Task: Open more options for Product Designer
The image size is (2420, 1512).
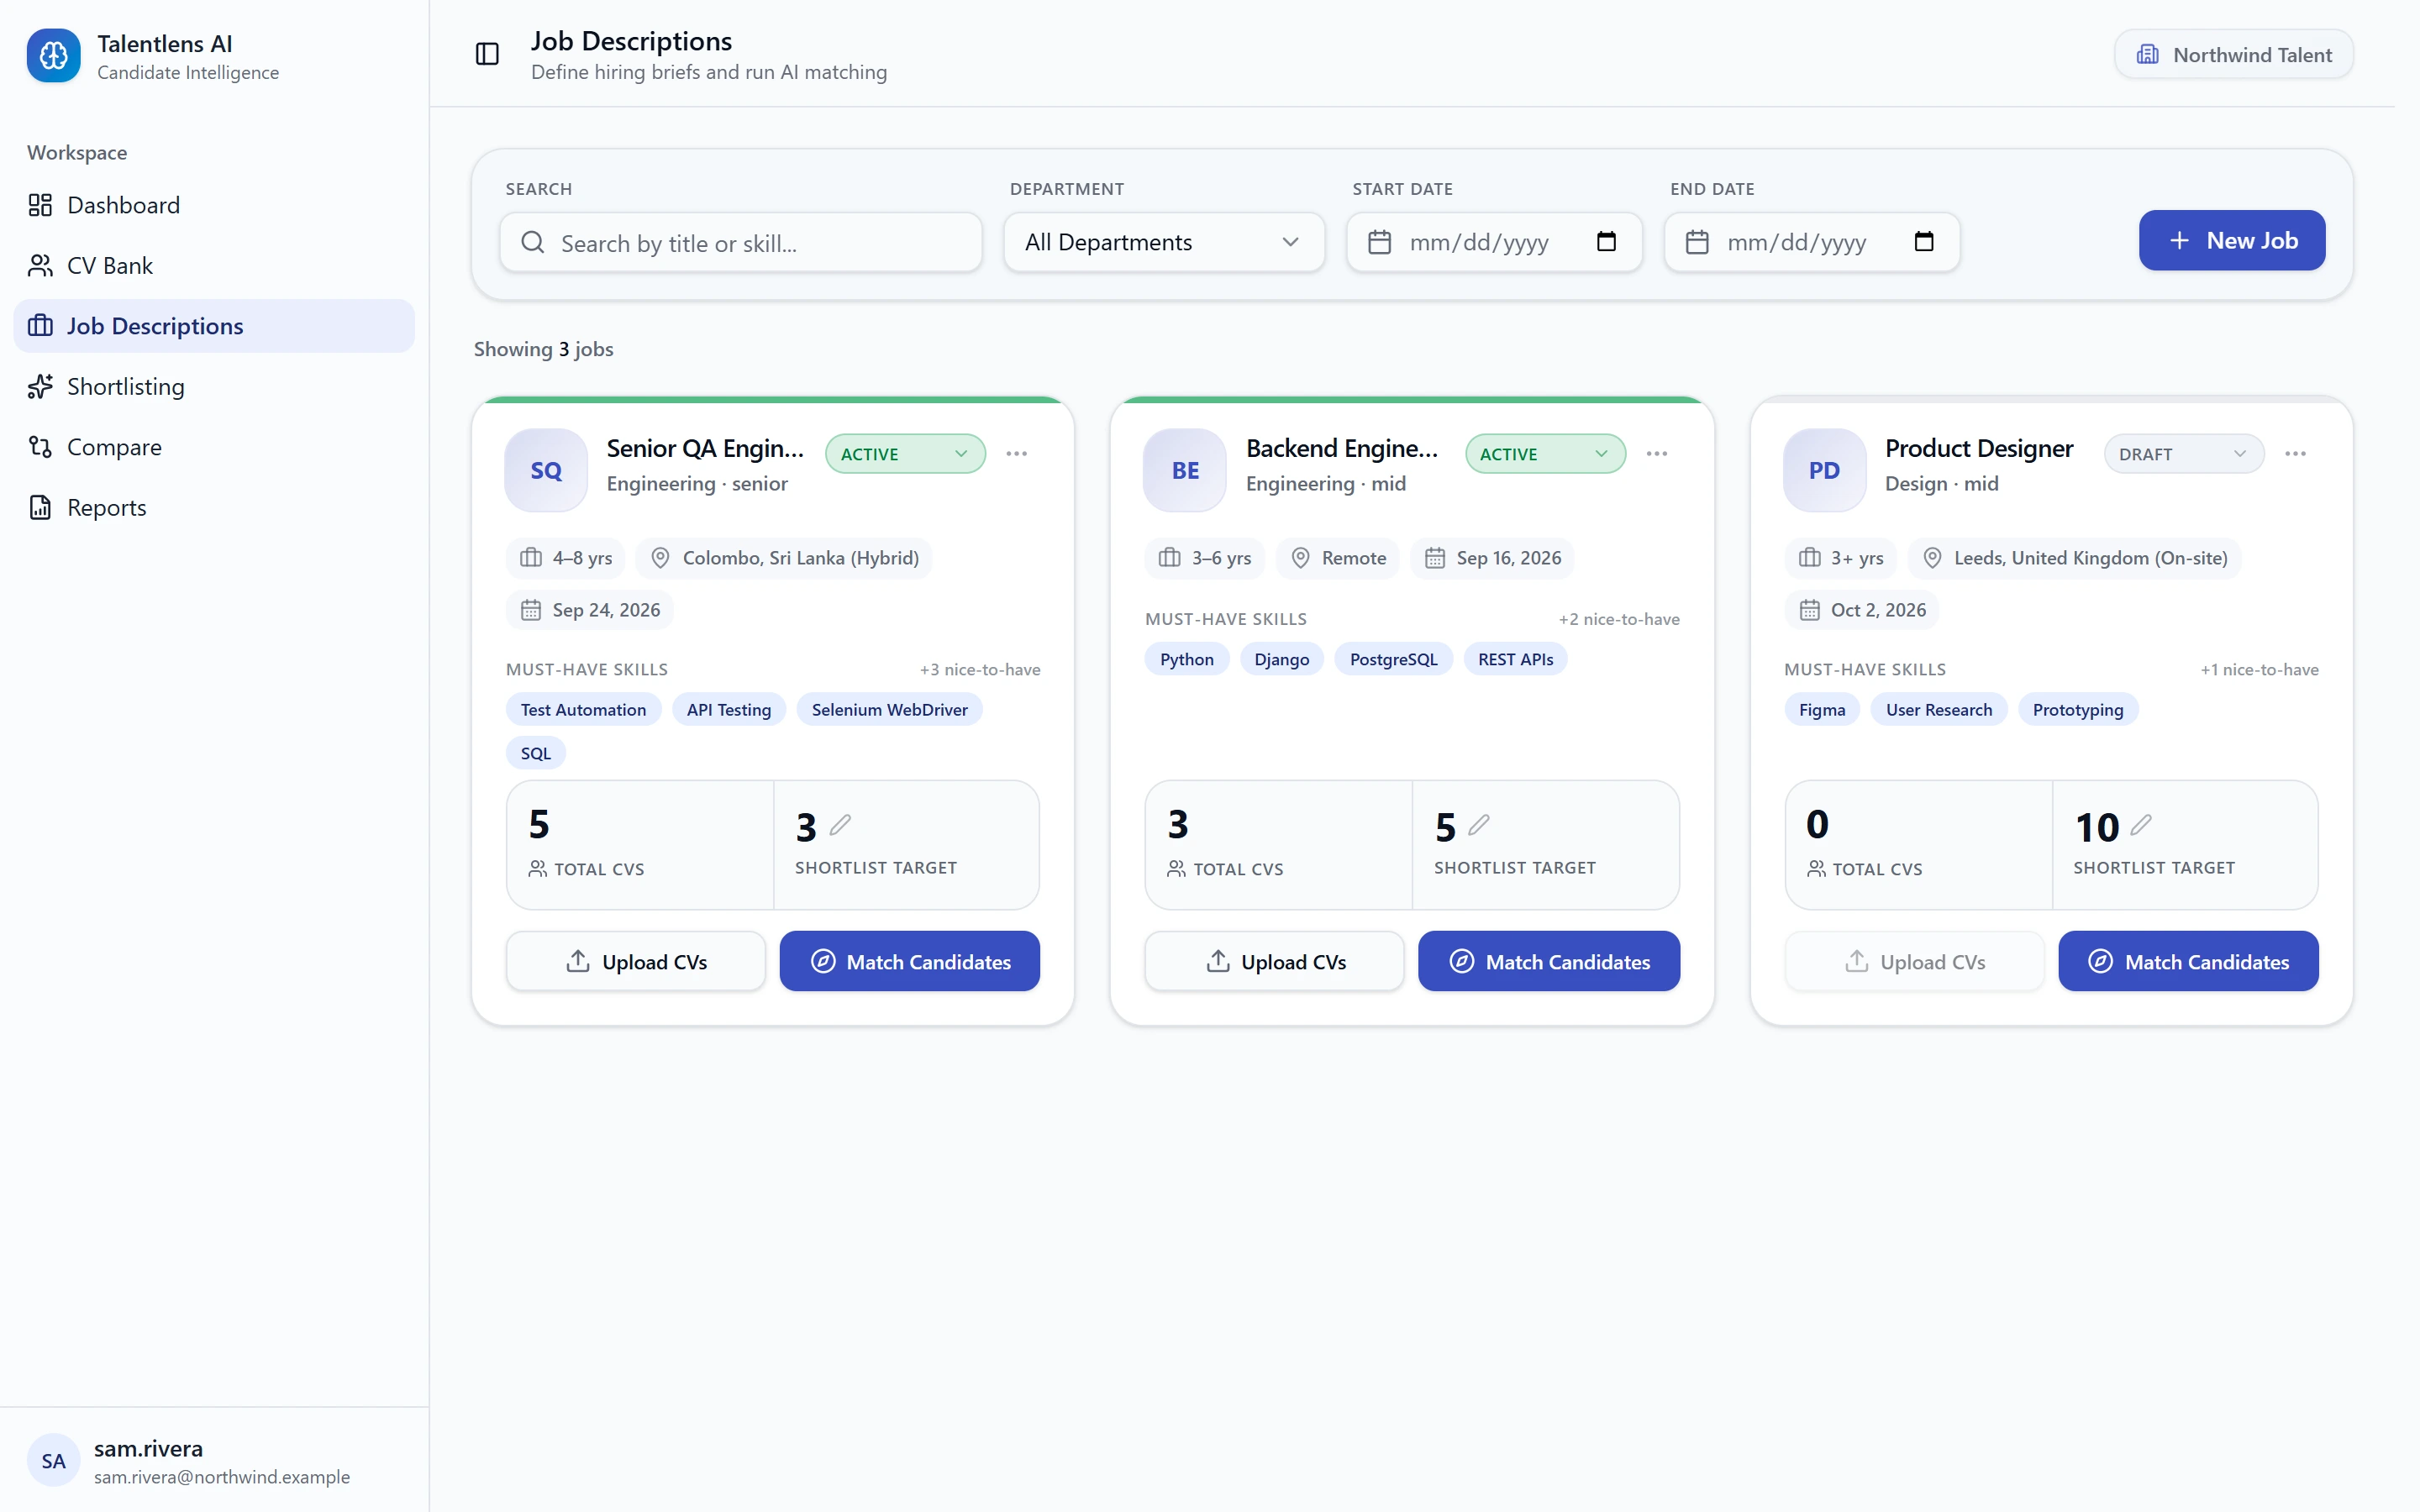Action: point(2295,454)
